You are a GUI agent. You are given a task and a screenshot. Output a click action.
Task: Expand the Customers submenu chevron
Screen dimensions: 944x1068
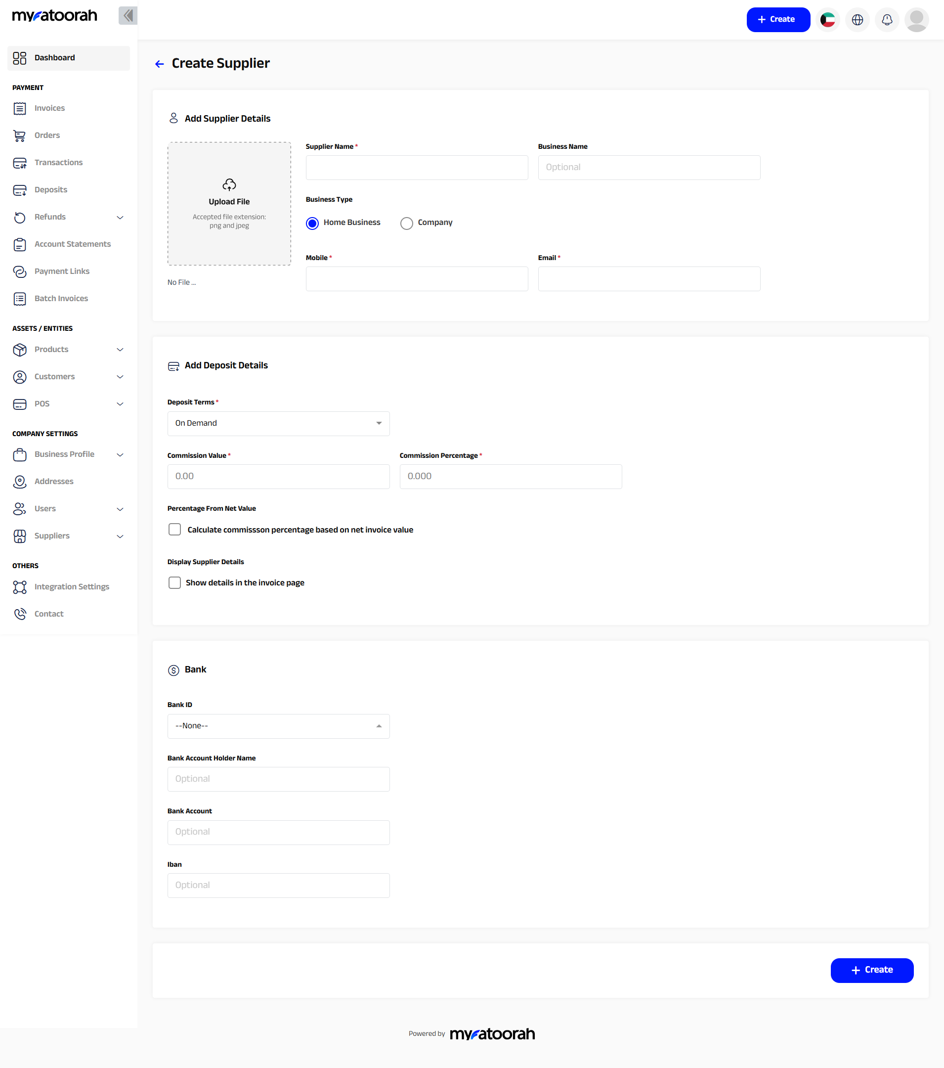pyautogui.click(x=120, y=377)
